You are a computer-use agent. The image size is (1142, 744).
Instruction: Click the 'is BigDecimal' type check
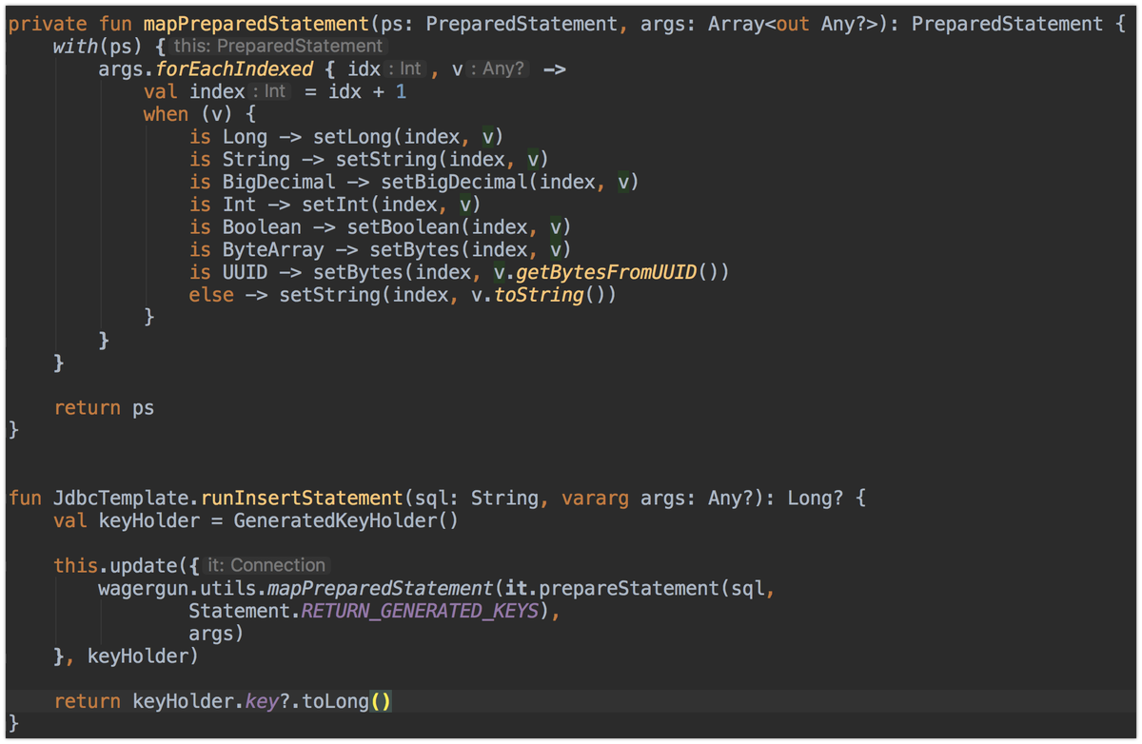(x=263, y=182)
